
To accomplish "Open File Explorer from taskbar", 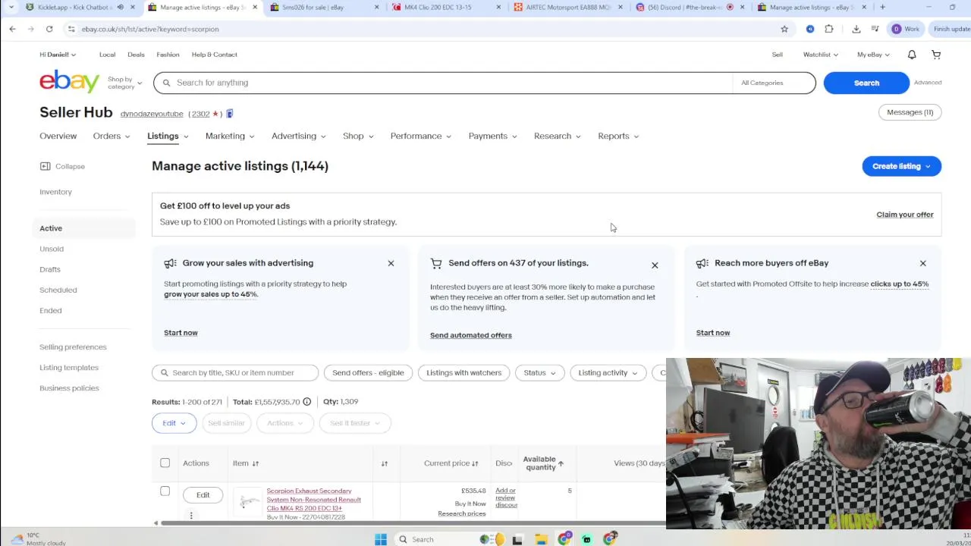I will click(541, 539).
